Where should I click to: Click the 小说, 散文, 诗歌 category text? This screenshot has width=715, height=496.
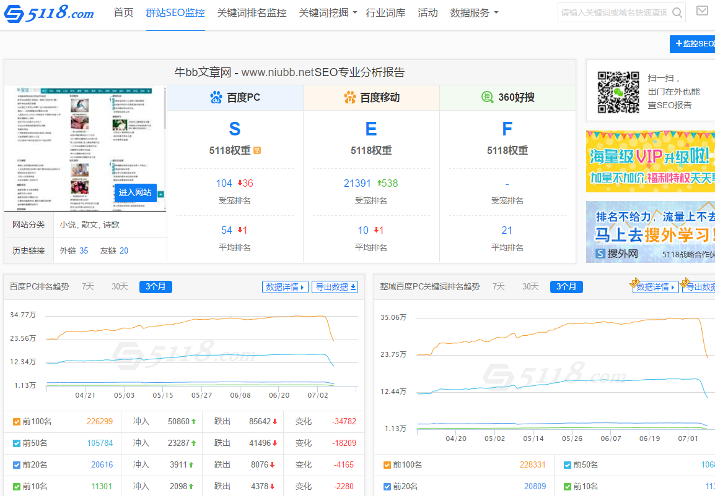(x=89, y=224)
